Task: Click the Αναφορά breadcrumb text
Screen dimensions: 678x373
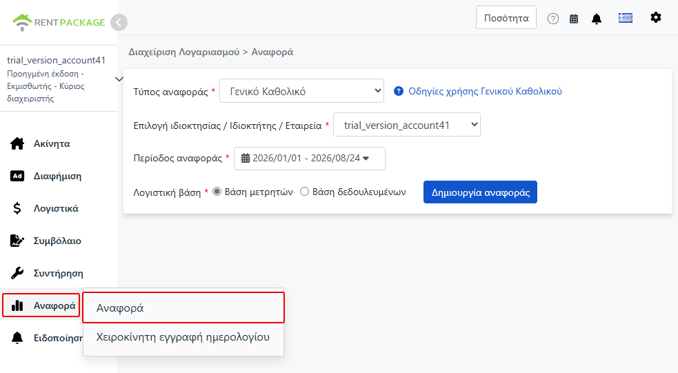Action: click(x=272, y=52)
